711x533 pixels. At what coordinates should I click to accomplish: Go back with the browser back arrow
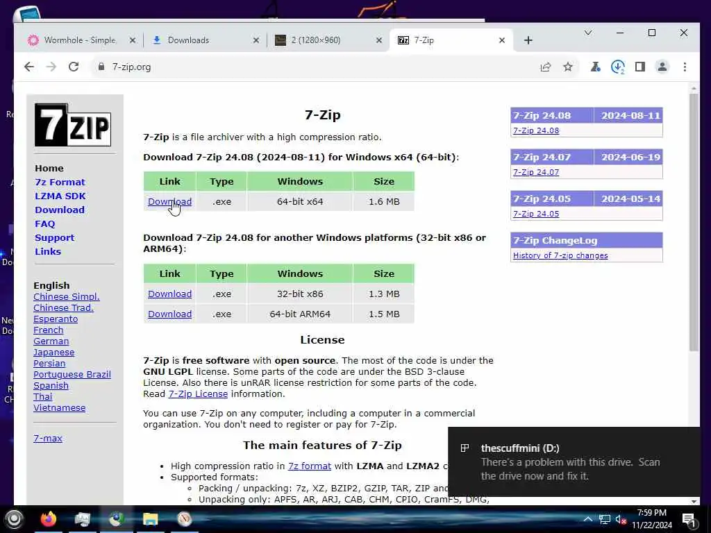coord(29,67)
